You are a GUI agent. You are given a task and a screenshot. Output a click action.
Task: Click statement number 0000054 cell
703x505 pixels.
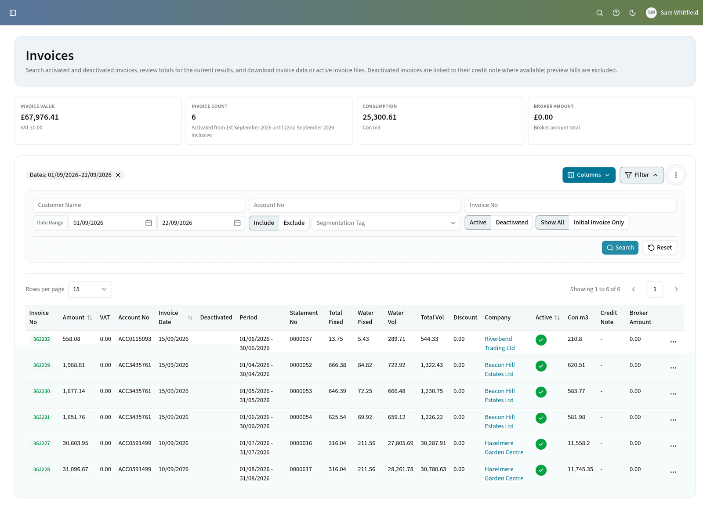[301, 417]
